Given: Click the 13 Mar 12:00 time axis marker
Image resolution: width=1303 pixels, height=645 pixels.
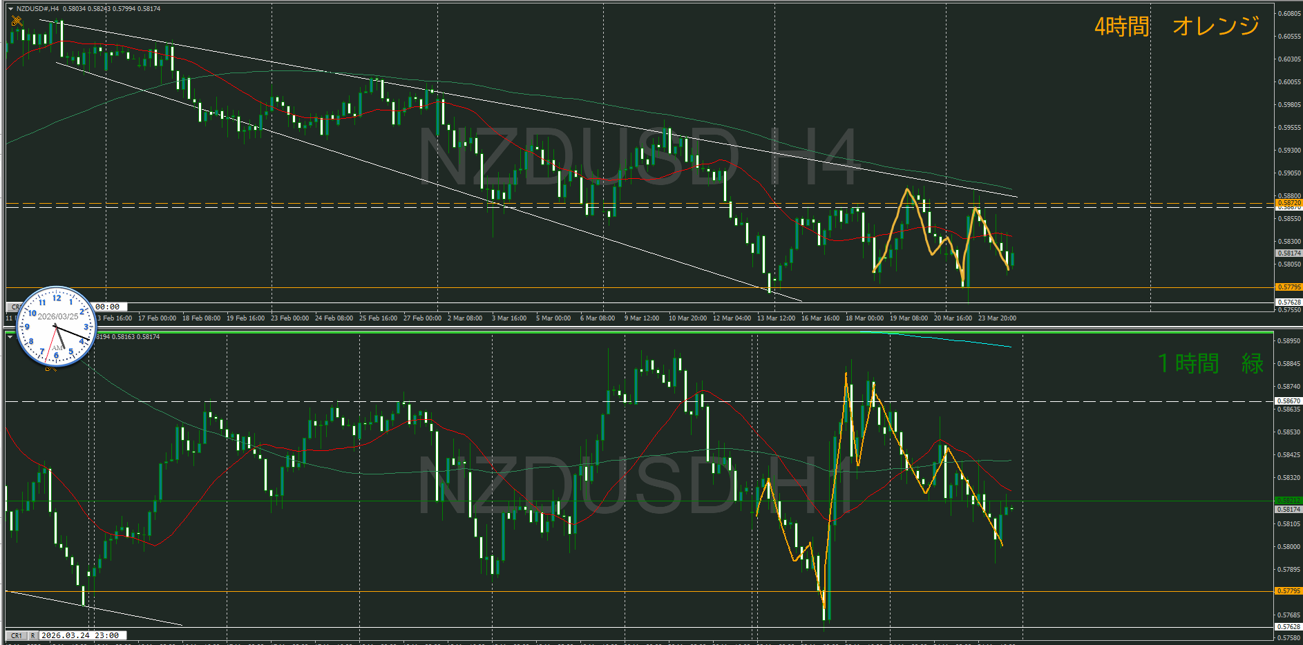Looking at the screenshot, I should [776, 318].
